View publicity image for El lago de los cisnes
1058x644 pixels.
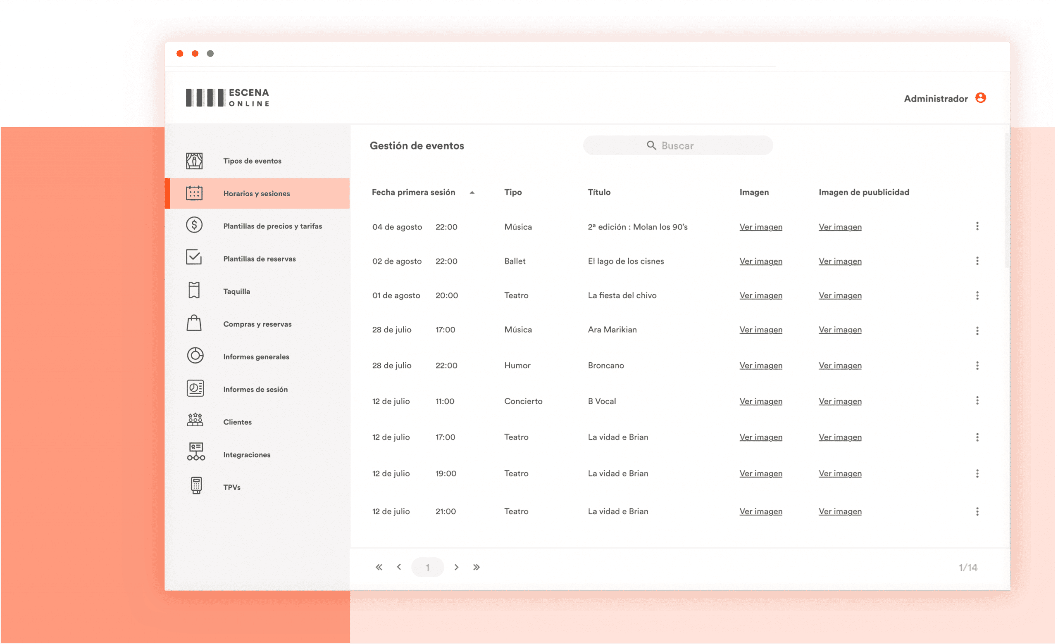pos(841,261)
